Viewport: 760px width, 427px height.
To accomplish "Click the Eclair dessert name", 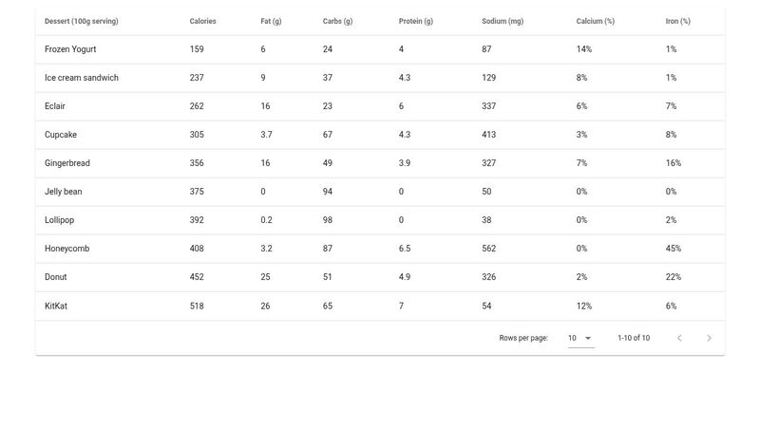I will (x=55, y=106).
